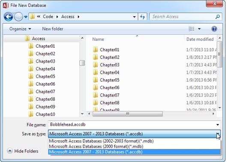Click the file list vertical scrollbar thumb
The image size is (228, 162).
(x=219, y=54)
